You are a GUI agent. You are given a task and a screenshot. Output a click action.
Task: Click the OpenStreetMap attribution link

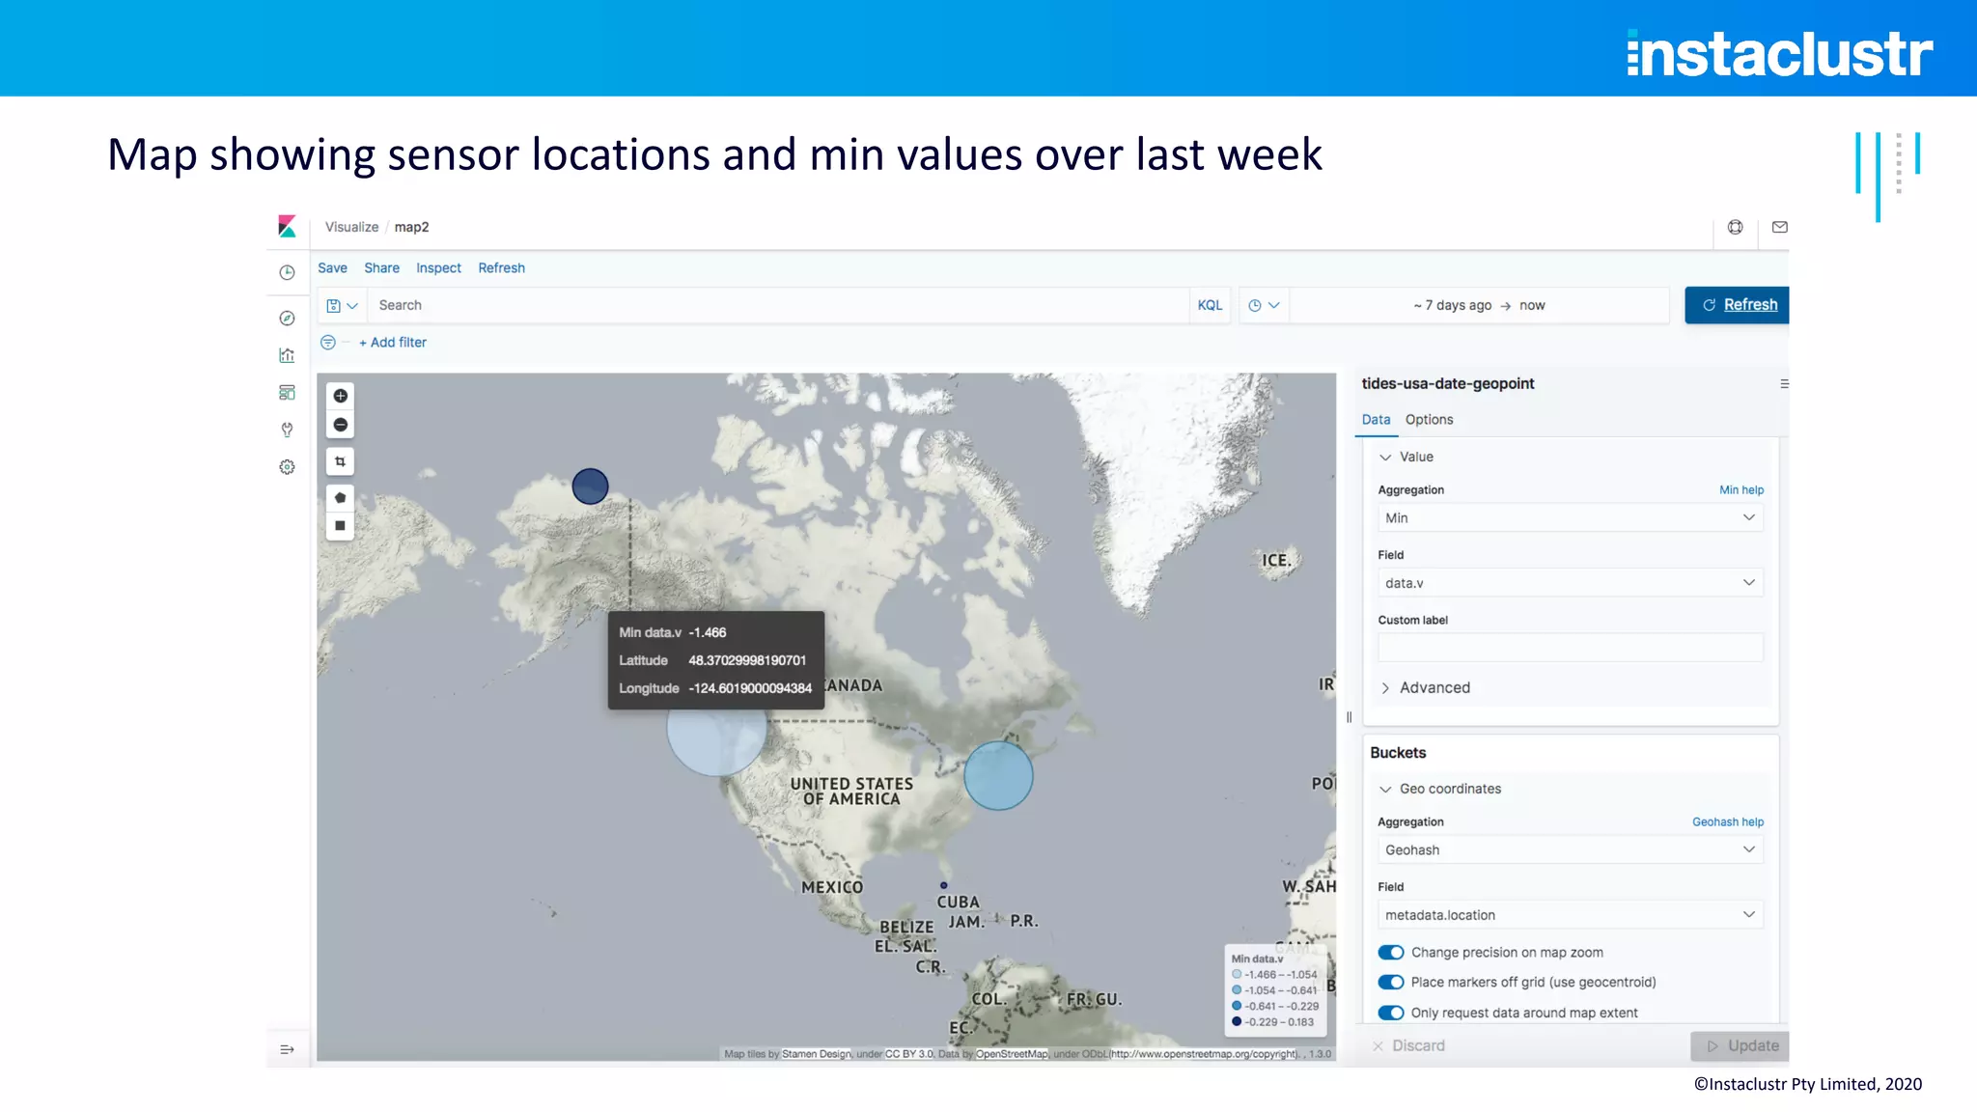(x=1012, y=1054)
